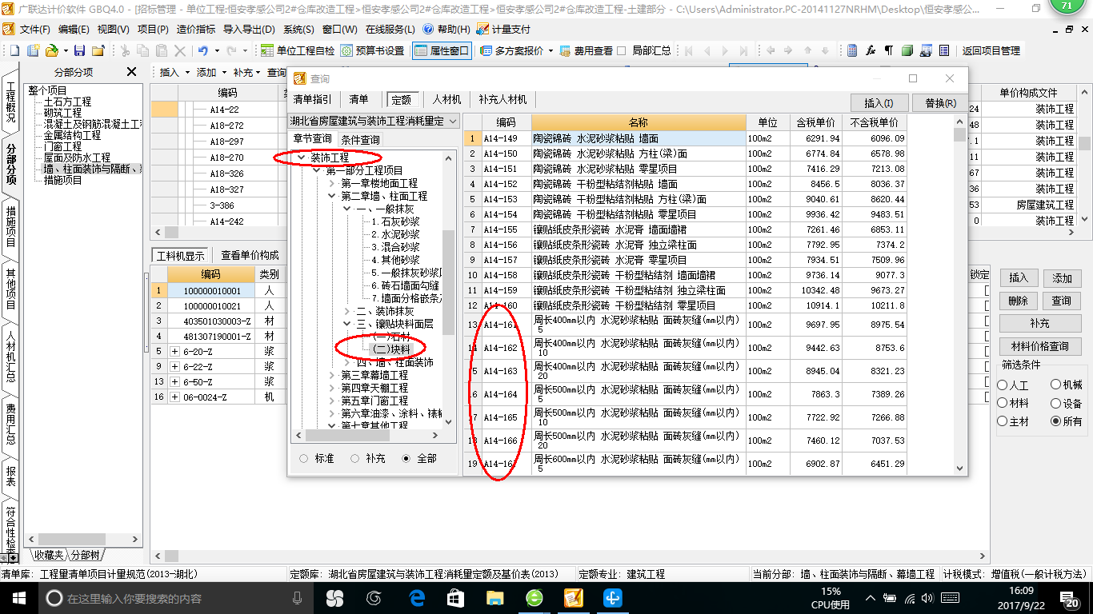
Task: Click the volume speaker tray icon
Action: click(927, 598)
